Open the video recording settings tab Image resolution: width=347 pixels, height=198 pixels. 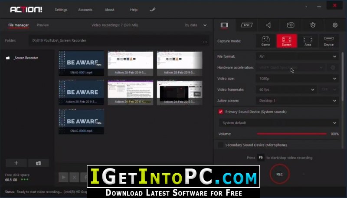[224, 25]
